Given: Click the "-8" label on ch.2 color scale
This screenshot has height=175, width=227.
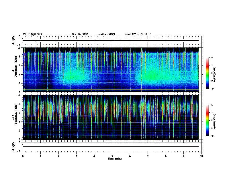Looking at the screenshot, I should (x=212, y=120).
